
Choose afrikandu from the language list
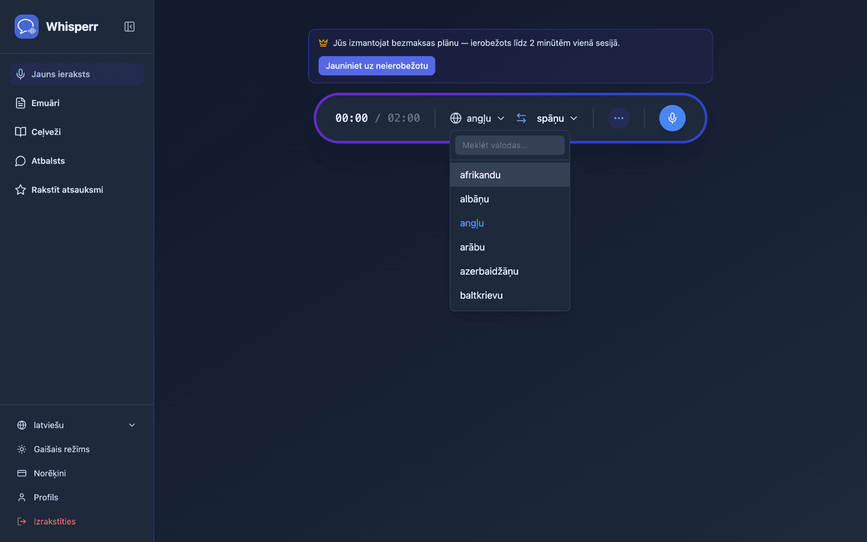510,175
